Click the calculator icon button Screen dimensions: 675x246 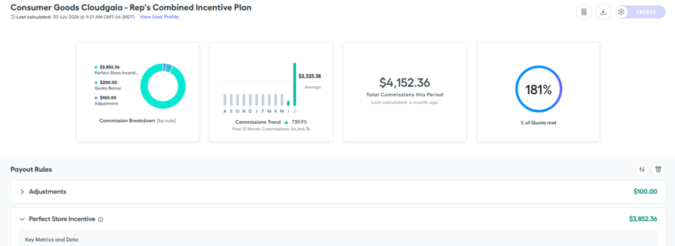584,12
